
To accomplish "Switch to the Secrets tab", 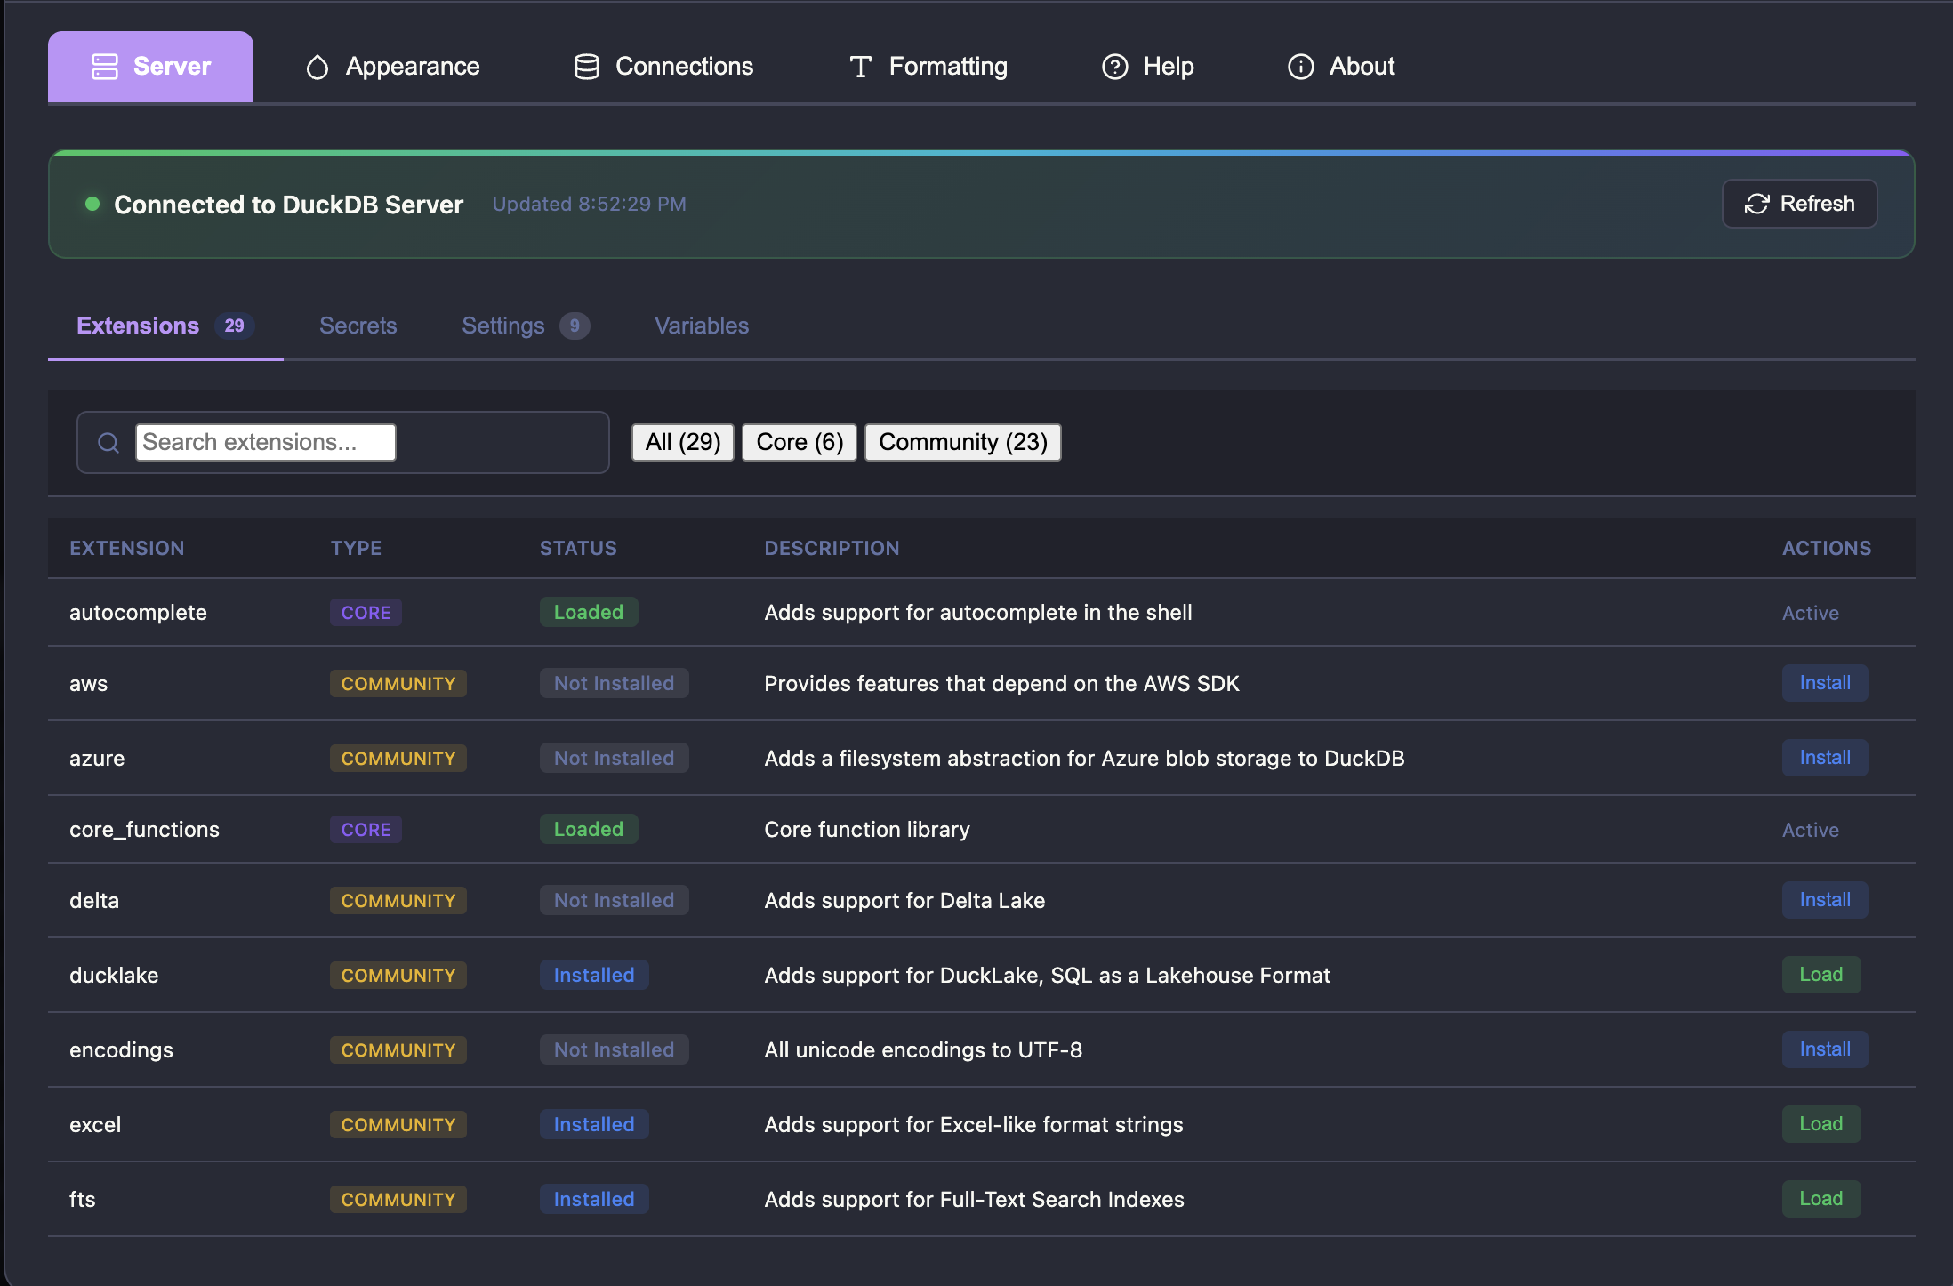I will click(358, 326).
